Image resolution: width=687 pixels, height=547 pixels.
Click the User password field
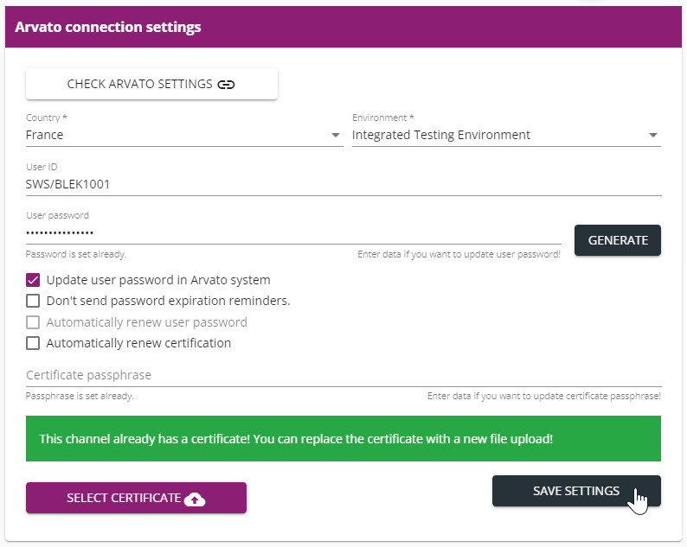click(293, 232)
